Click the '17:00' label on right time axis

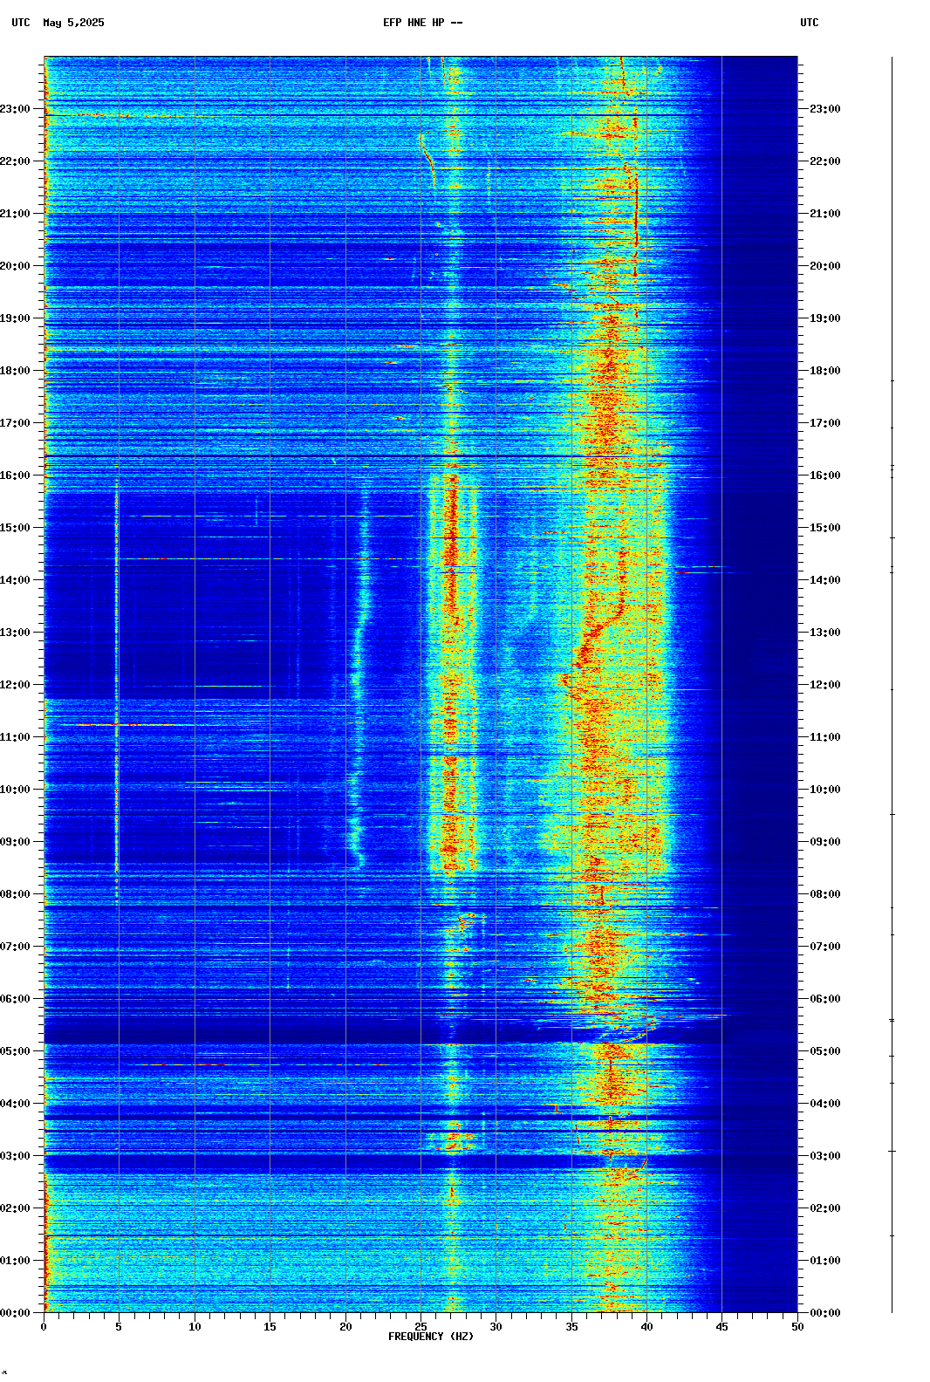[825, 423]
